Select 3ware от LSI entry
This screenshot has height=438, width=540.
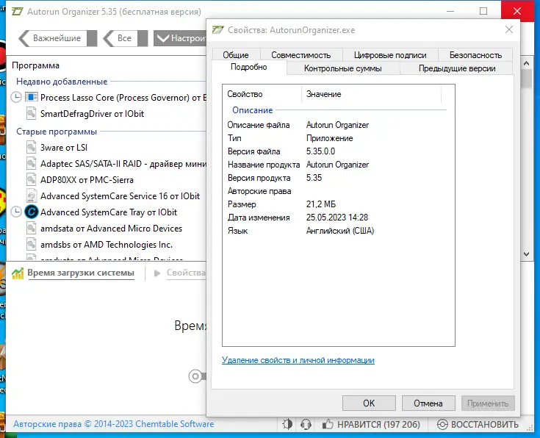(64, 148)
